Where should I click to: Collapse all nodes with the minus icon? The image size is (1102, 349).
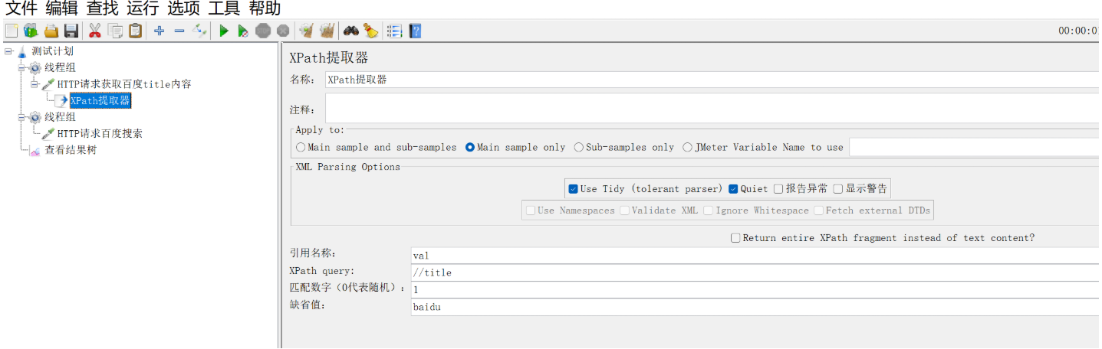coord(179,31)
